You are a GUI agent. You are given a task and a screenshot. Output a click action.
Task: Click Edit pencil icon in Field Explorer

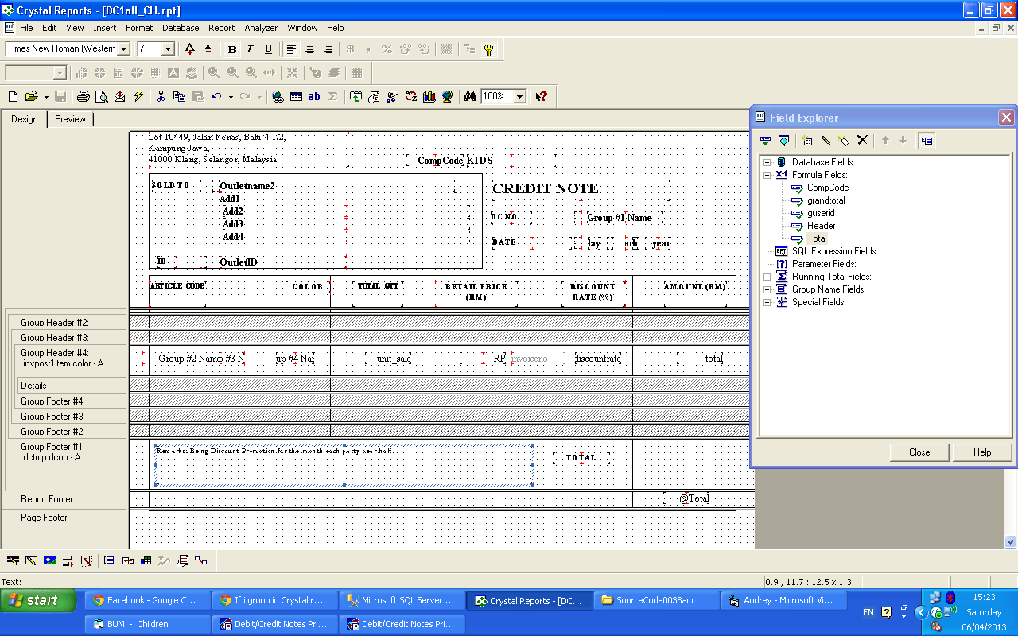[x=826, y=141]
